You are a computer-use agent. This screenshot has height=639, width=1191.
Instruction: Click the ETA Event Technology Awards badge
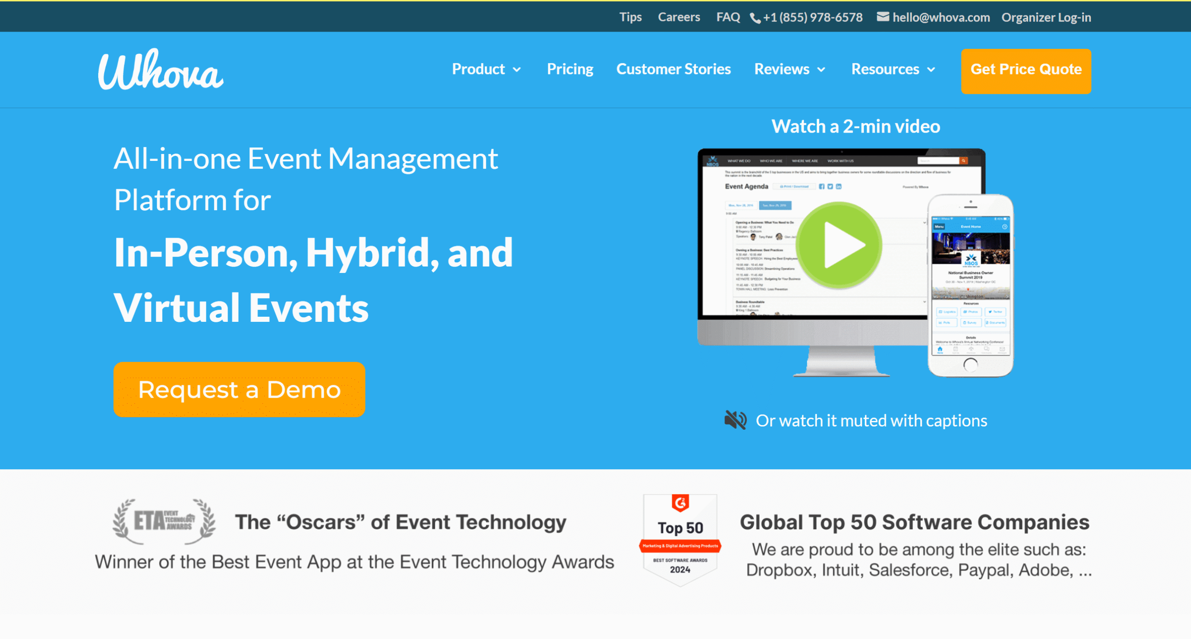pos(164,521)
